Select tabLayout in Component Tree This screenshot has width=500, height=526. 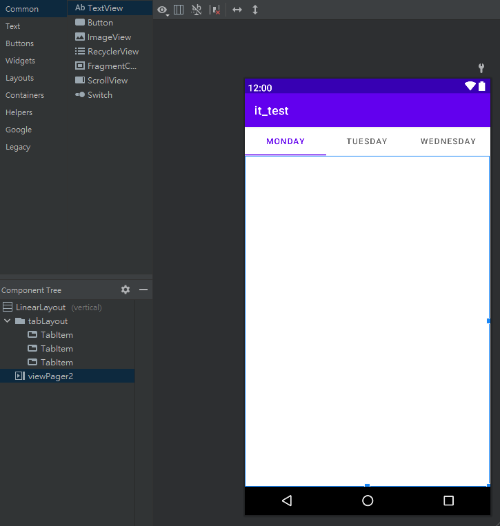tap(67, 321)
